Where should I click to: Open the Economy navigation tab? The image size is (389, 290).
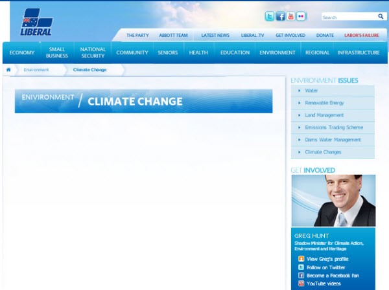[22, 52]
